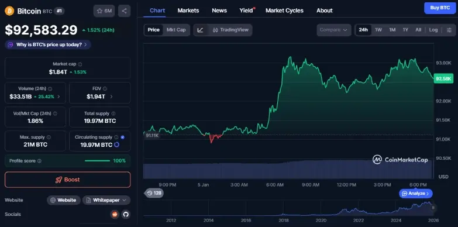Select the 24h time range
Screen dimensions: 458x227
pyautogui.click(x=363, y=30)
